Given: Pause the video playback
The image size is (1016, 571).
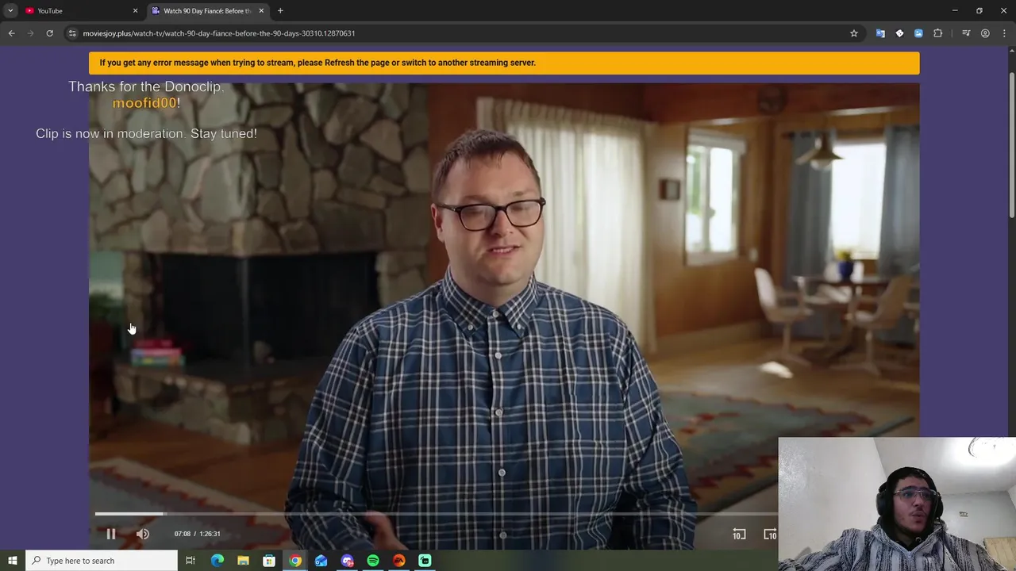Looking at the screenshot, I should point(111,534).
